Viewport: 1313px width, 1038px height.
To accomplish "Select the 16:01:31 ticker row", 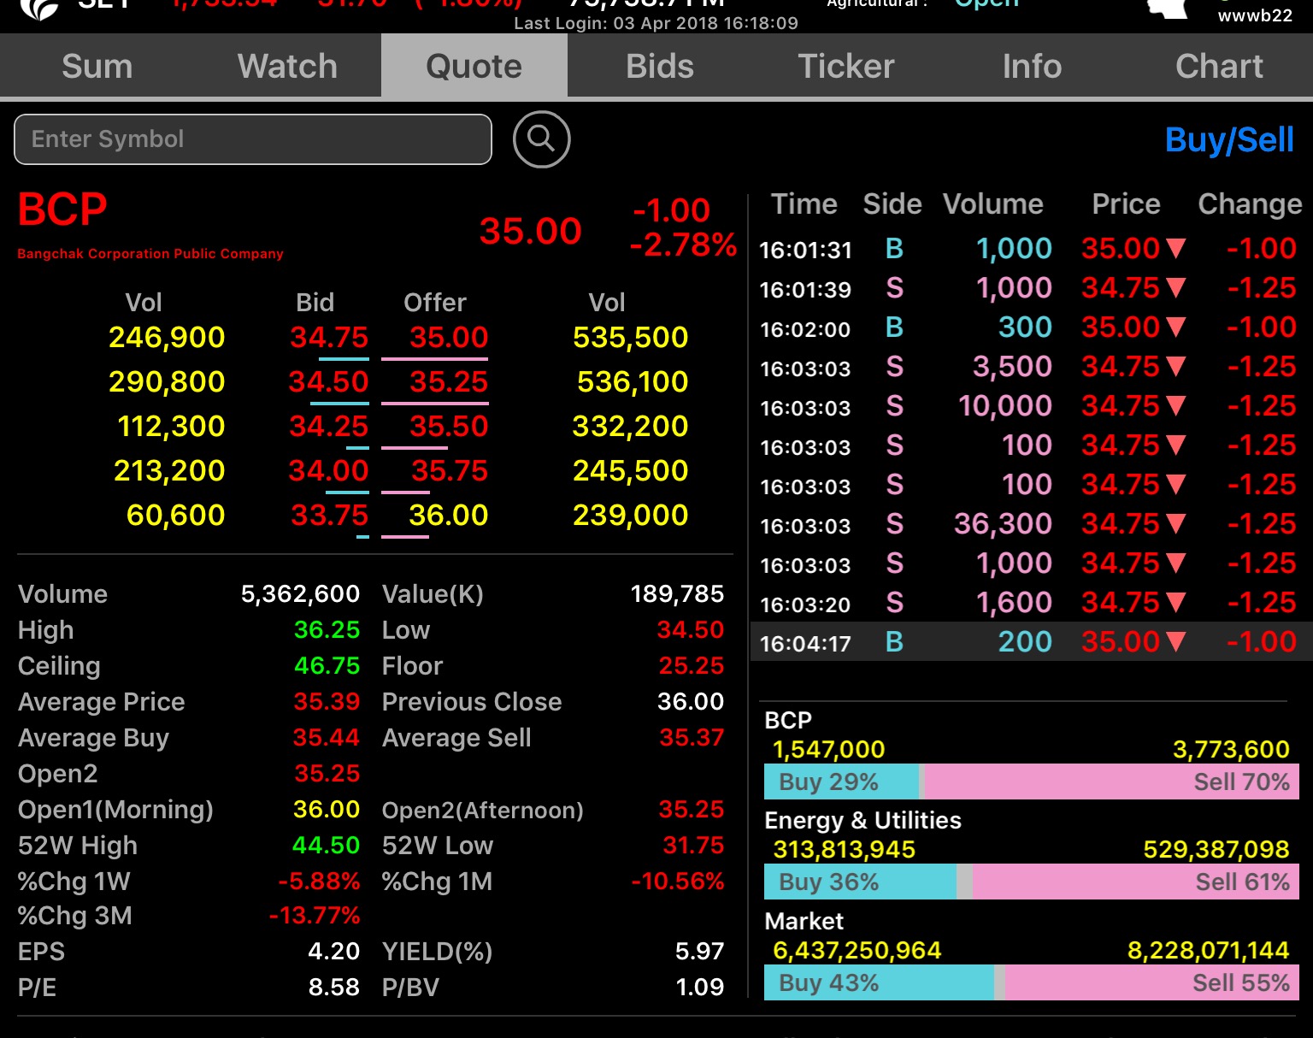I will coord(1030,249).
